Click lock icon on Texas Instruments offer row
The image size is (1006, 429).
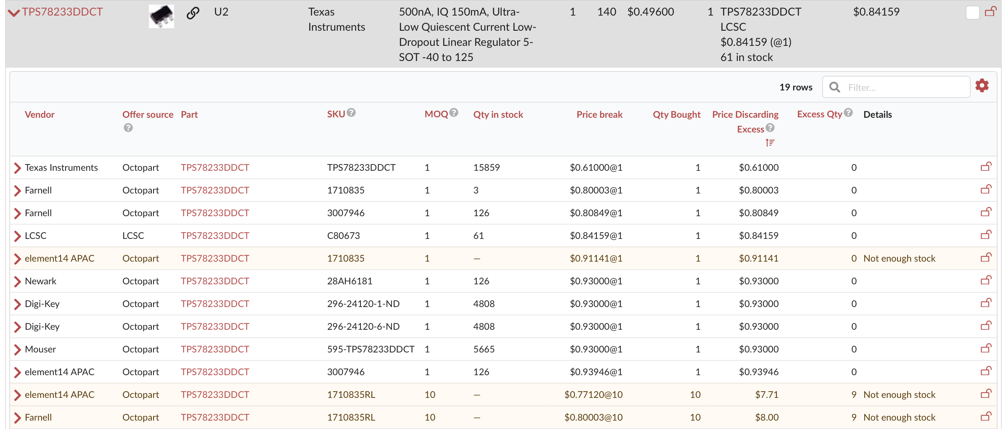click(986, 167)
